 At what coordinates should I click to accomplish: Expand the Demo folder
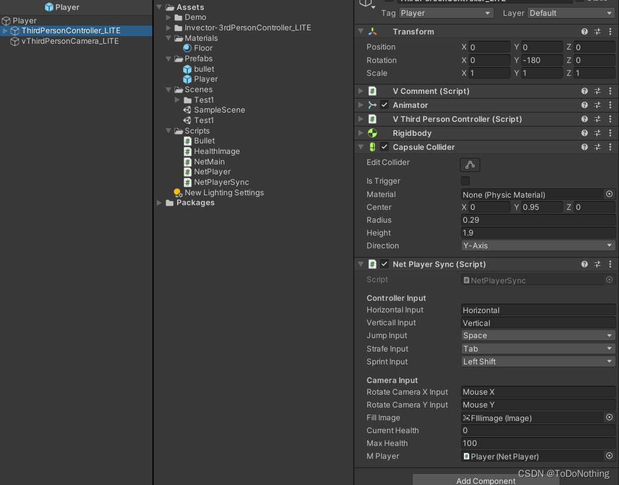168,17
